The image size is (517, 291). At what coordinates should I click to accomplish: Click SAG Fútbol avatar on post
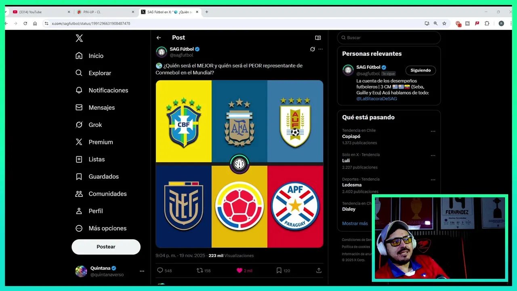[x=162, y=52]
